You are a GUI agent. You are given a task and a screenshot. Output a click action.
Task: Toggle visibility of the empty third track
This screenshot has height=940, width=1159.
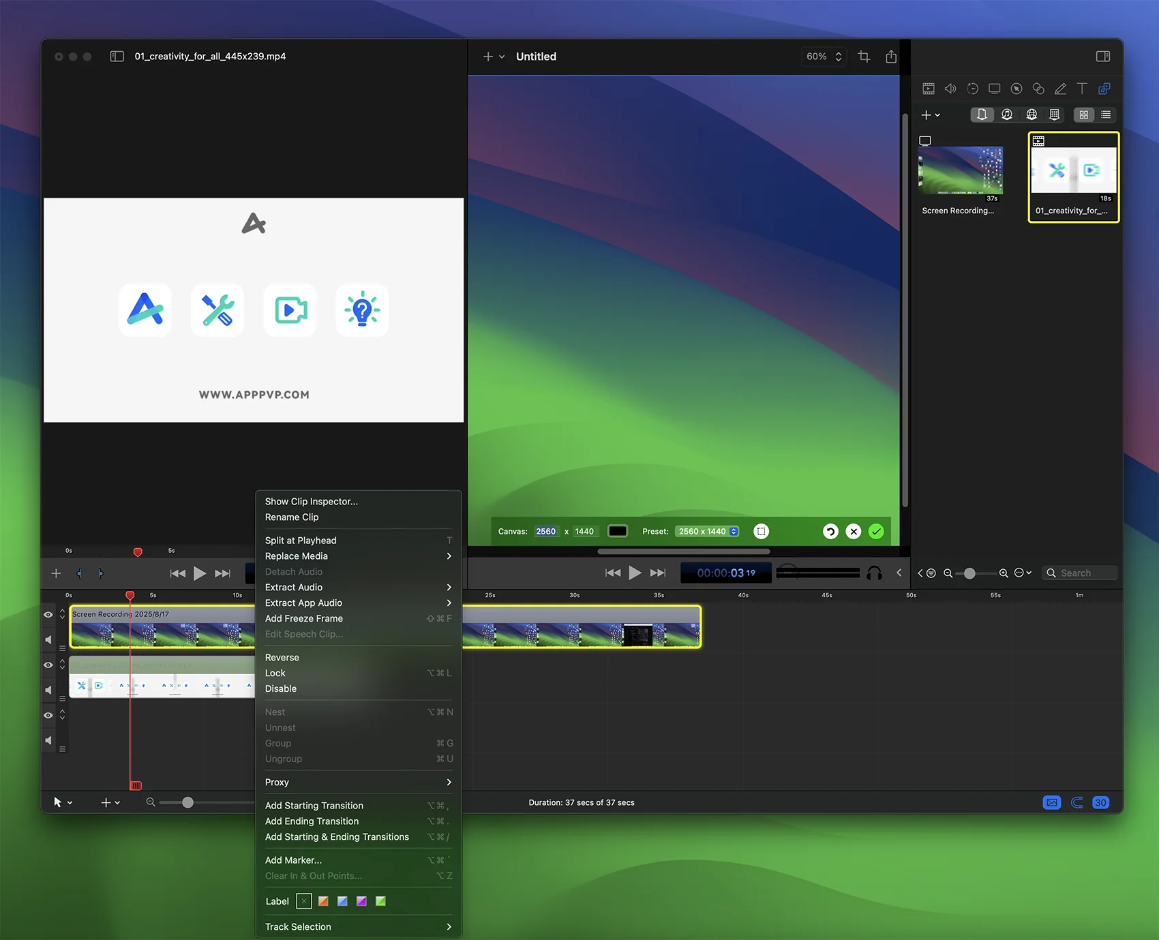[x=48, y=716]
